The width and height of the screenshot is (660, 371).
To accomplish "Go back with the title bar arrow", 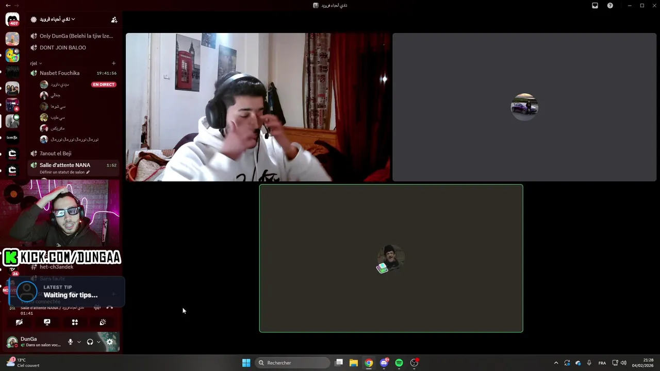I will tap(8, 5).
